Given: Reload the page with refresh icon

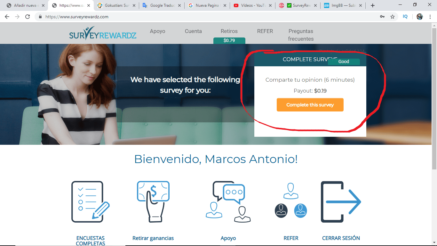Looking at the screenshot, I should (x=28, y=17).
